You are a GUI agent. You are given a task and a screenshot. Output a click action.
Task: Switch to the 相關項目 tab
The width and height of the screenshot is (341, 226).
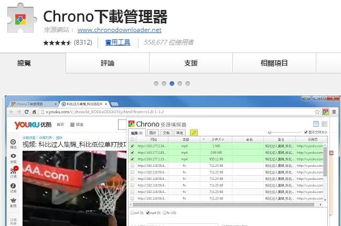274,63
